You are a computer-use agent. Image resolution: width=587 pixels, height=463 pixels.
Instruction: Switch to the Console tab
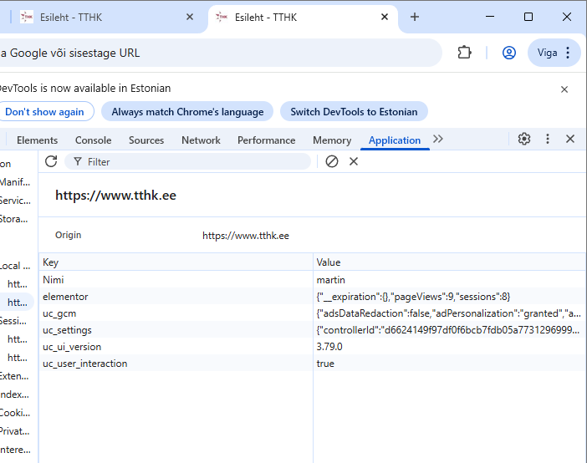click(93, 140)
